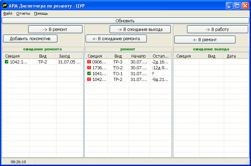Click remaining time -12д.9... cell
The height and width of the screenshot is (166, 251).
(x=160, y=68)
